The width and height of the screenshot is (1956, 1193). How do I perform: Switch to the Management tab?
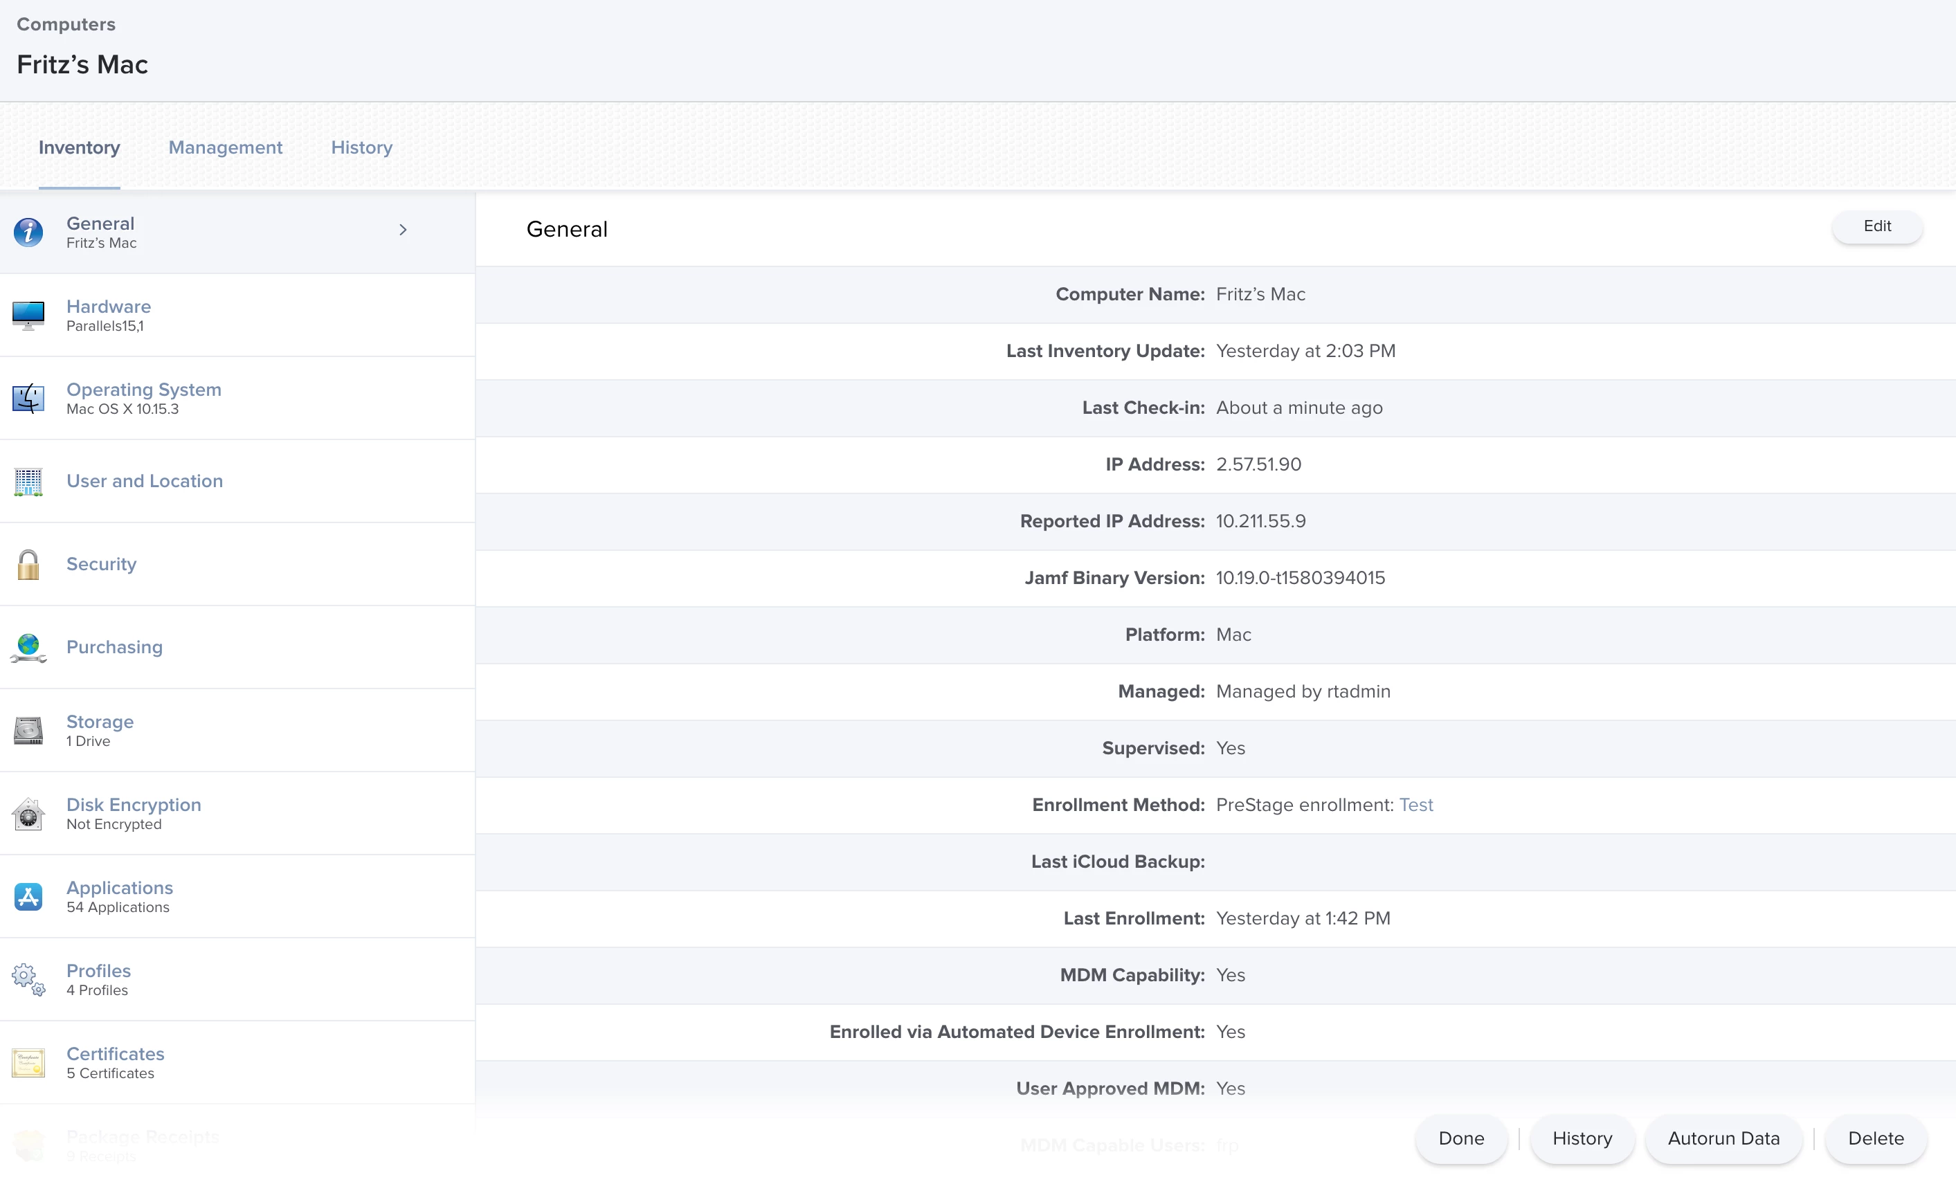pyautogui.click(x=226, y=147)
